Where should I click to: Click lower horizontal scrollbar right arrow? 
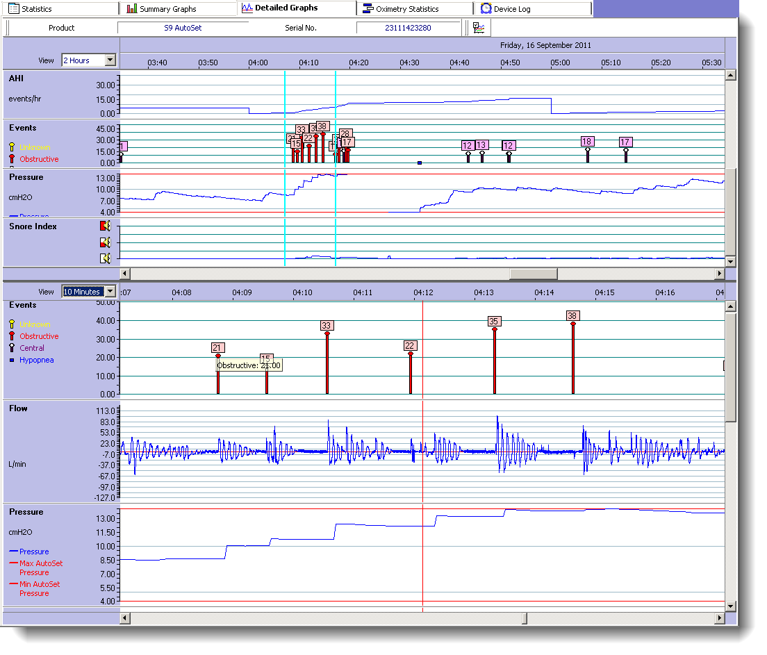point(719,618)
